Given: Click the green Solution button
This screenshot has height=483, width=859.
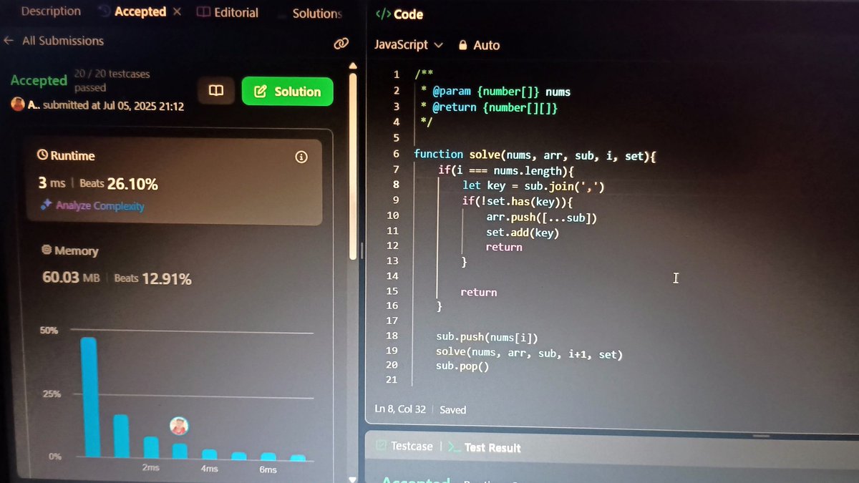Looking at the screenshot, I should click(287, 92).
